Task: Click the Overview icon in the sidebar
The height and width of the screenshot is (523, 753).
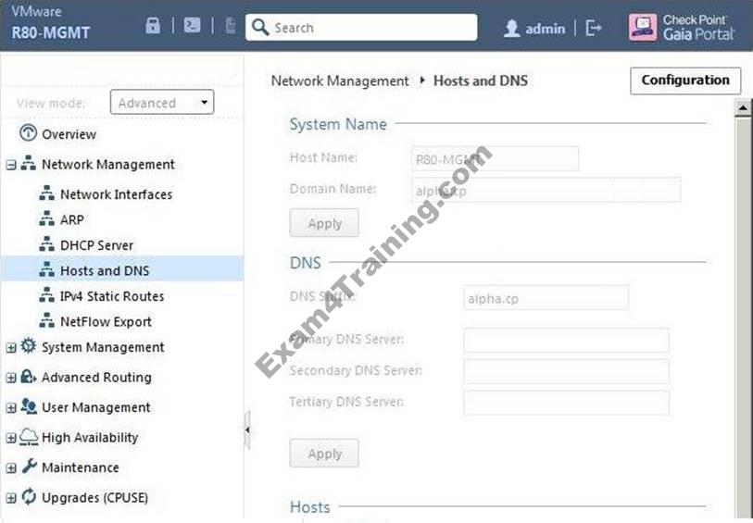Action: pyautogui.click(x=27, y=134)
